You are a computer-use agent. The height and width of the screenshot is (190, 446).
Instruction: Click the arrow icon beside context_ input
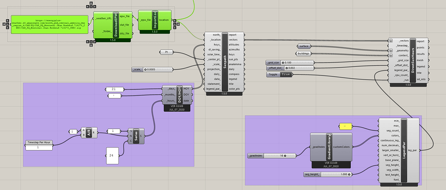391,55
